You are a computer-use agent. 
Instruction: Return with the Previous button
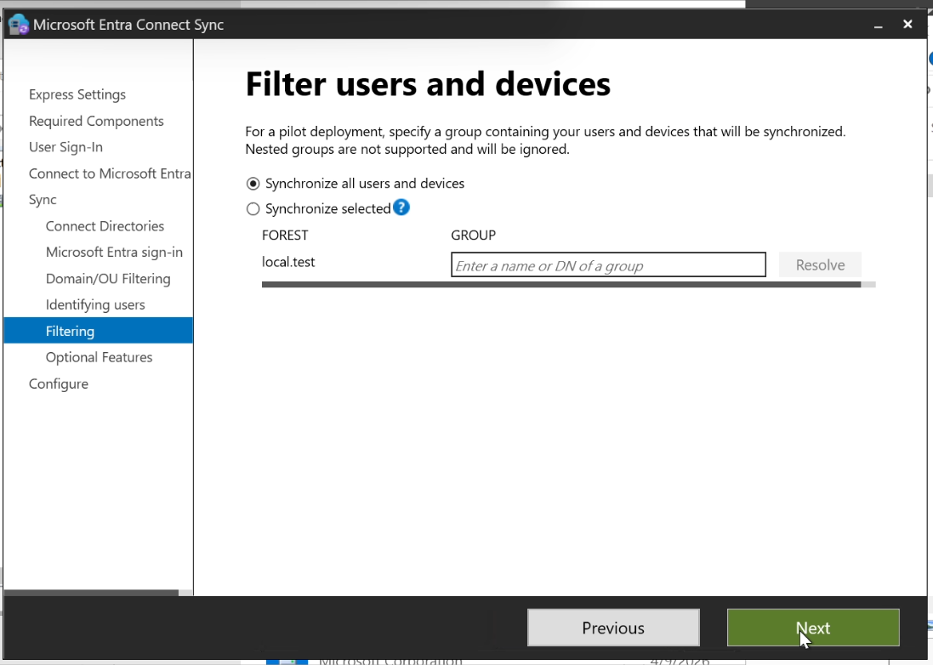[x=613, y=628]
